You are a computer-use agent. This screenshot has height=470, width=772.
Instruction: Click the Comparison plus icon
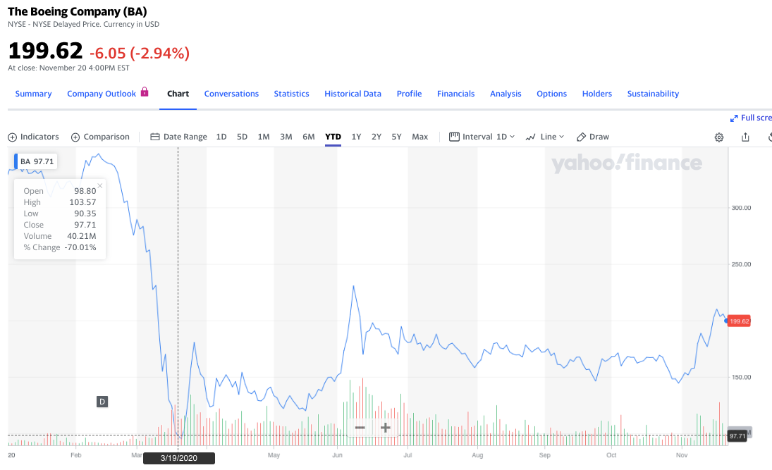[x=75, y=137]
